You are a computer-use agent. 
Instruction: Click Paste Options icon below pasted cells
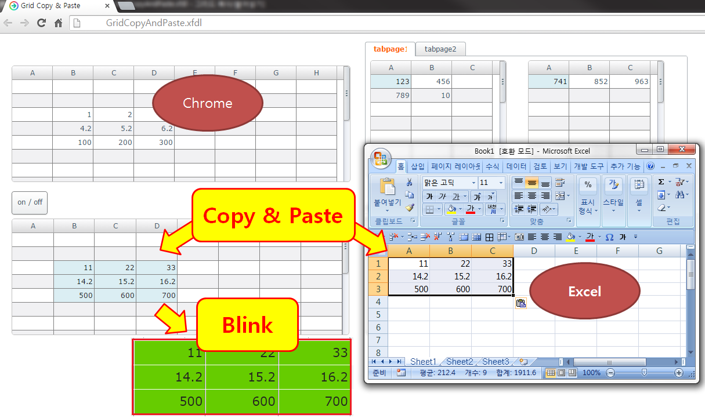pyautogui.click(x=520, y=303)
